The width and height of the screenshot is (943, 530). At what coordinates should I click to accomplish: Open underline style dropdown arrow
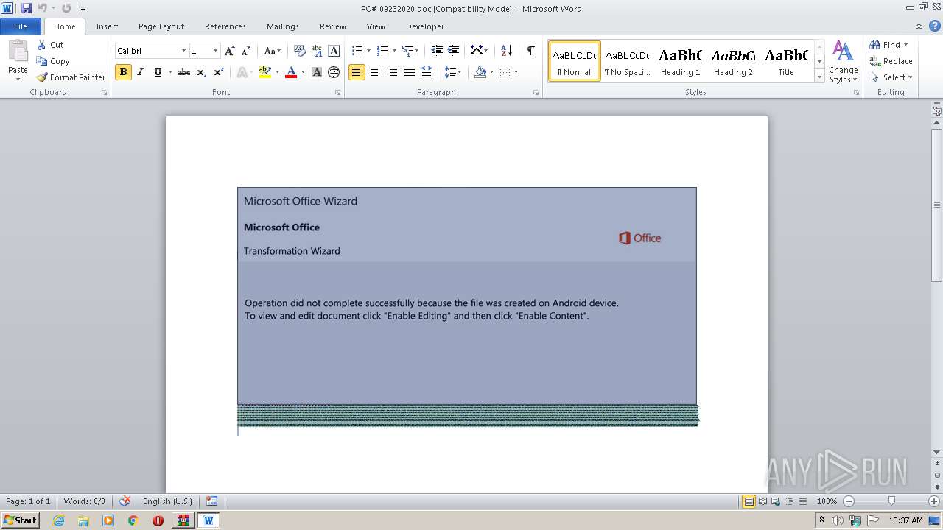tap(170, 72)
